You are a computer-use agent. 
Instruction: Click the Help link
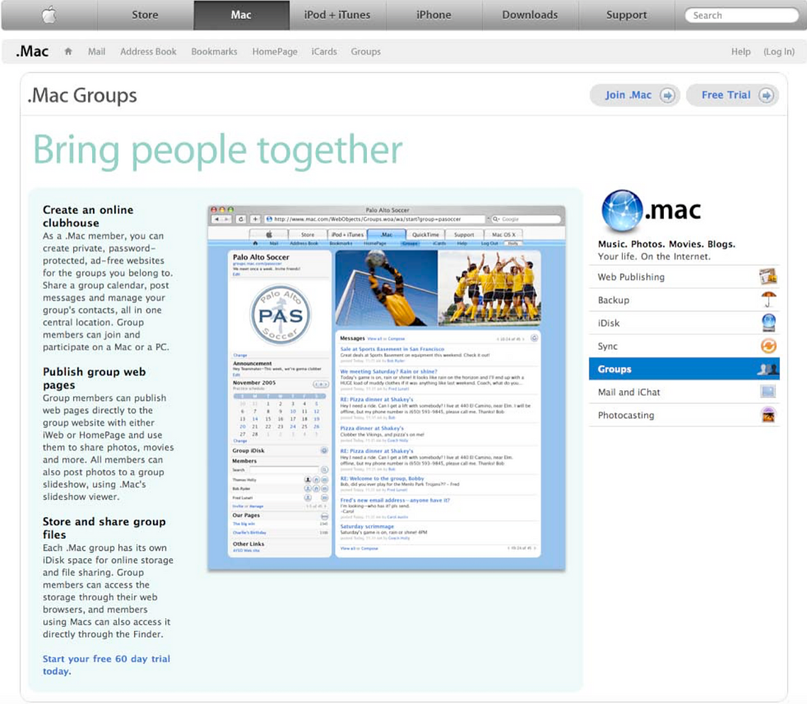(740, 52)
